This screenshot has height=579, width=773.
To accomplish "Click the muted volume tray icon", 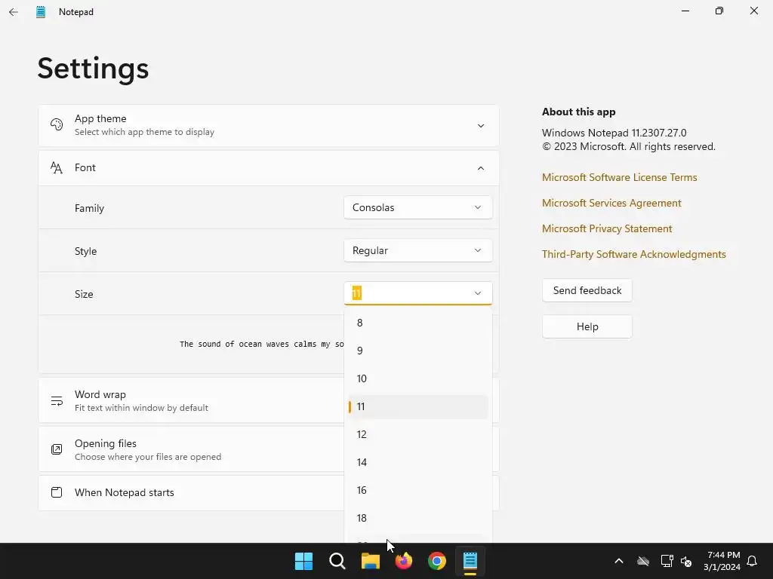I will click(686, 561).
